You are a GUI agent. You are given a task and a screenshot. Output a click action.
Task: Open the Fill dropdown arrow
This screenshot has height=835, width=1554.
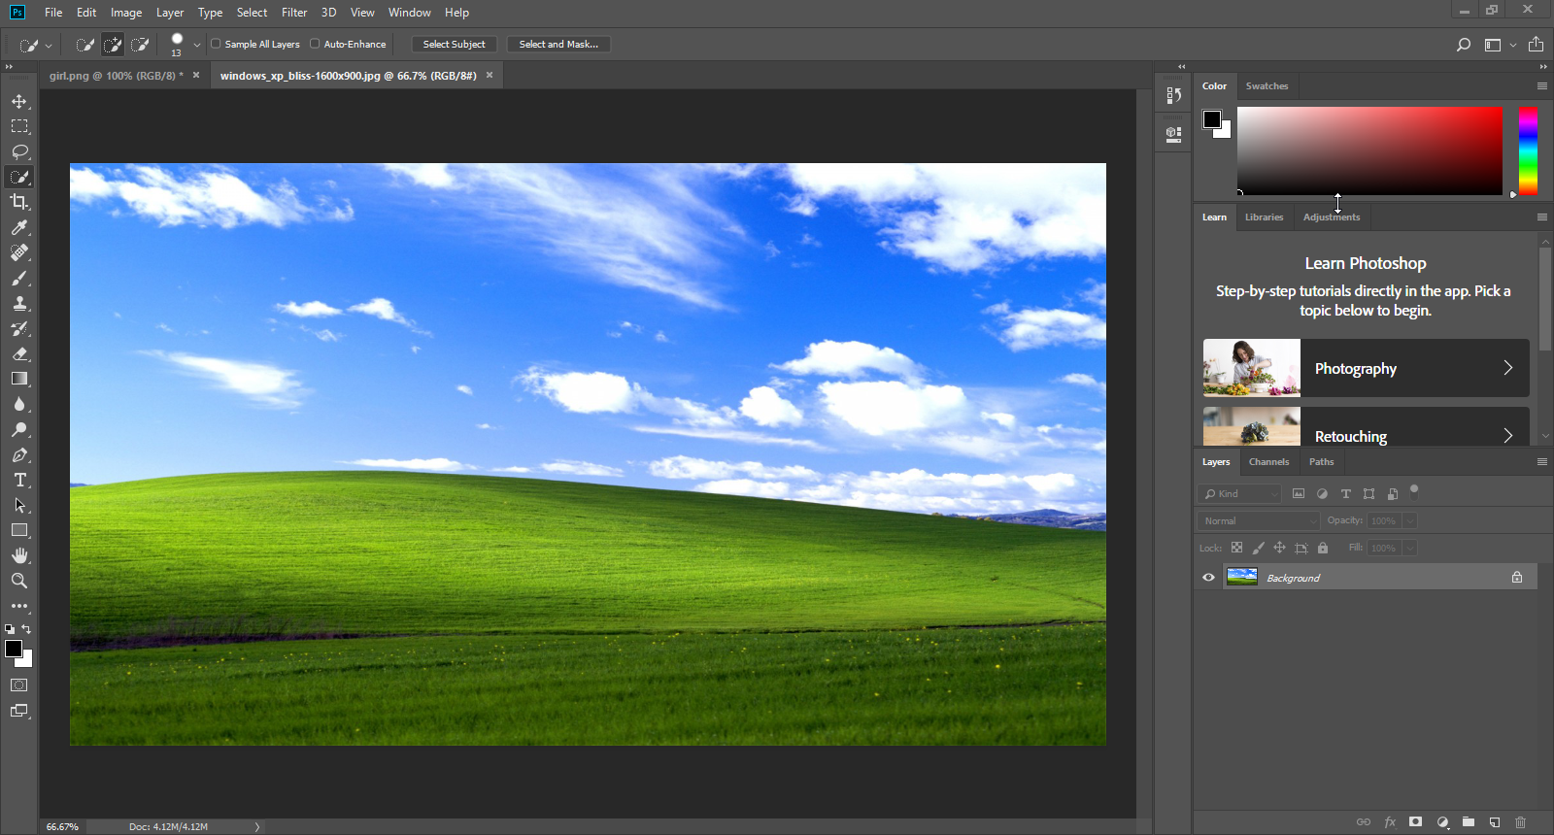(1410, 548)
